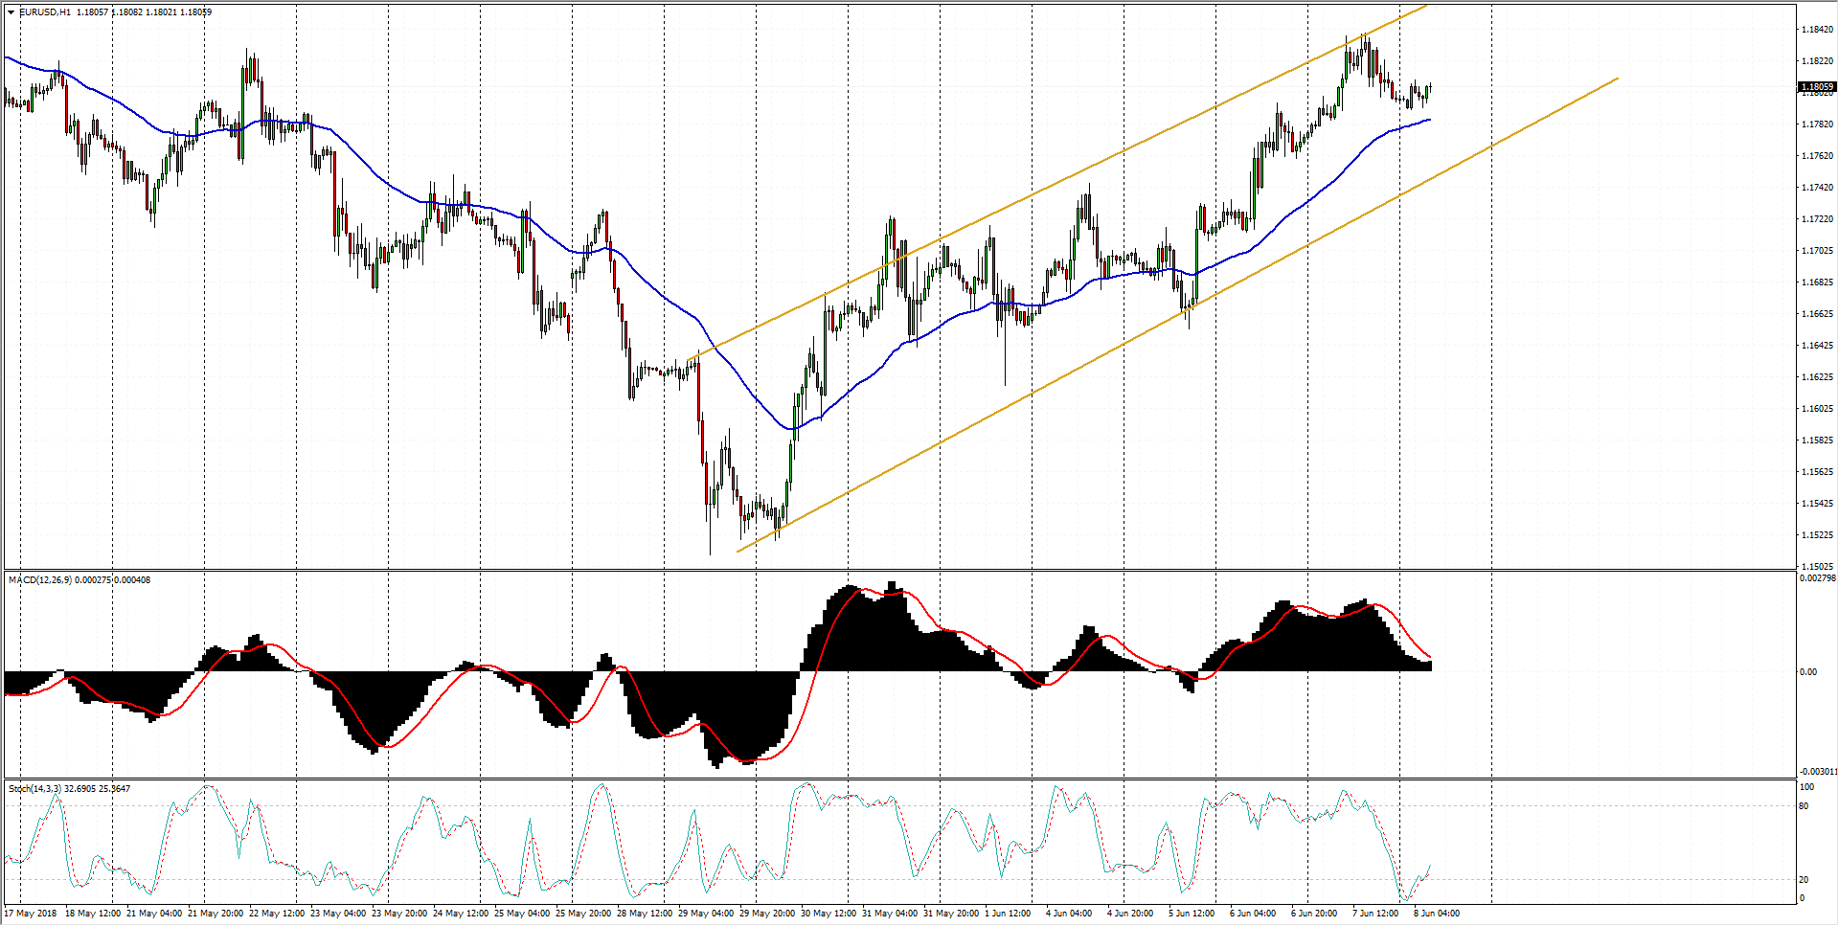The height and width of the screenshot is (926, 1839).
Task: Click the 29 May 20:00 time label
Action: 766,914
